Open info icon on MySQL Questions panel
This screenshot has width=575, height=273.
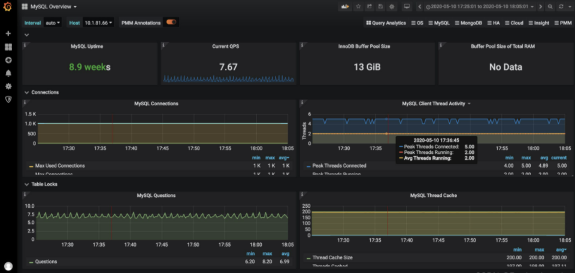25,194
